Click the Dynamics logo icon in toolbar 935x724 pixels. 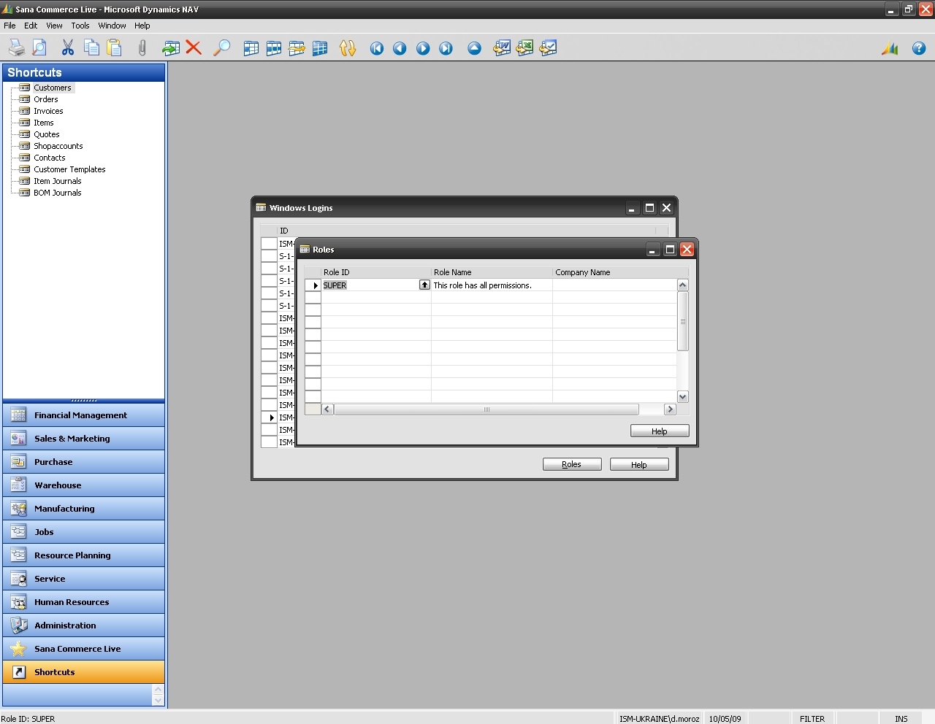pos(890,48)
